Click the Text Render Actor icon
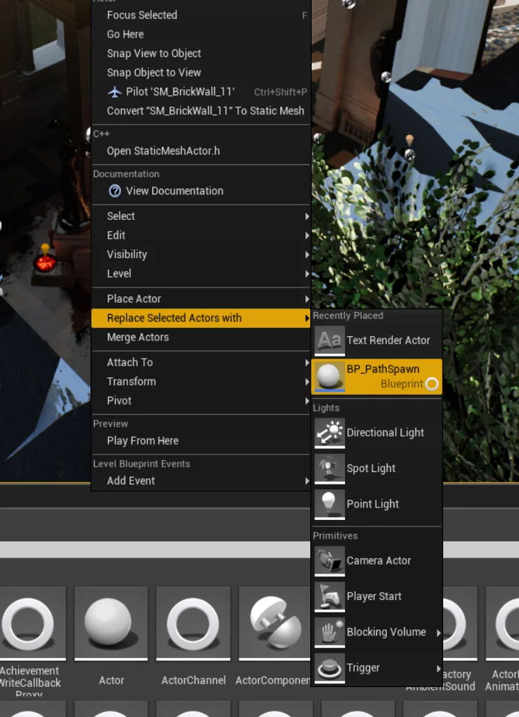The width and height of the screenshot is (519, 717). pyautogui.click(x=329, y=340)
